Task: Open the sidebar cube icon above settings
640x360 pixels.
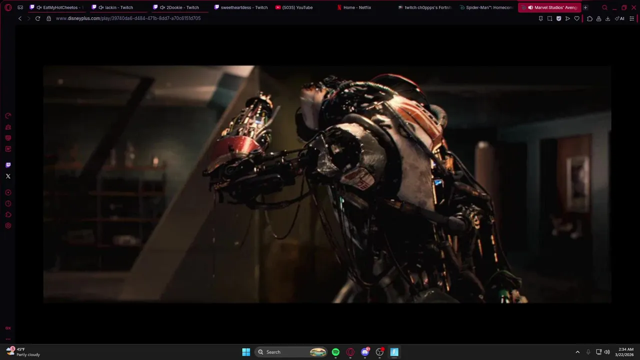Action: [8, 214]
